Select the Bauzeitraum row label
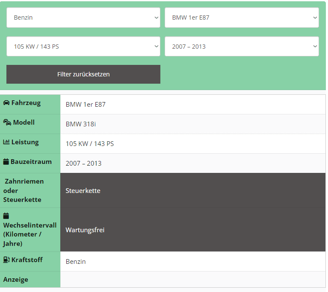The width and height of the screenshot is (328, 292). coord(31,162)
